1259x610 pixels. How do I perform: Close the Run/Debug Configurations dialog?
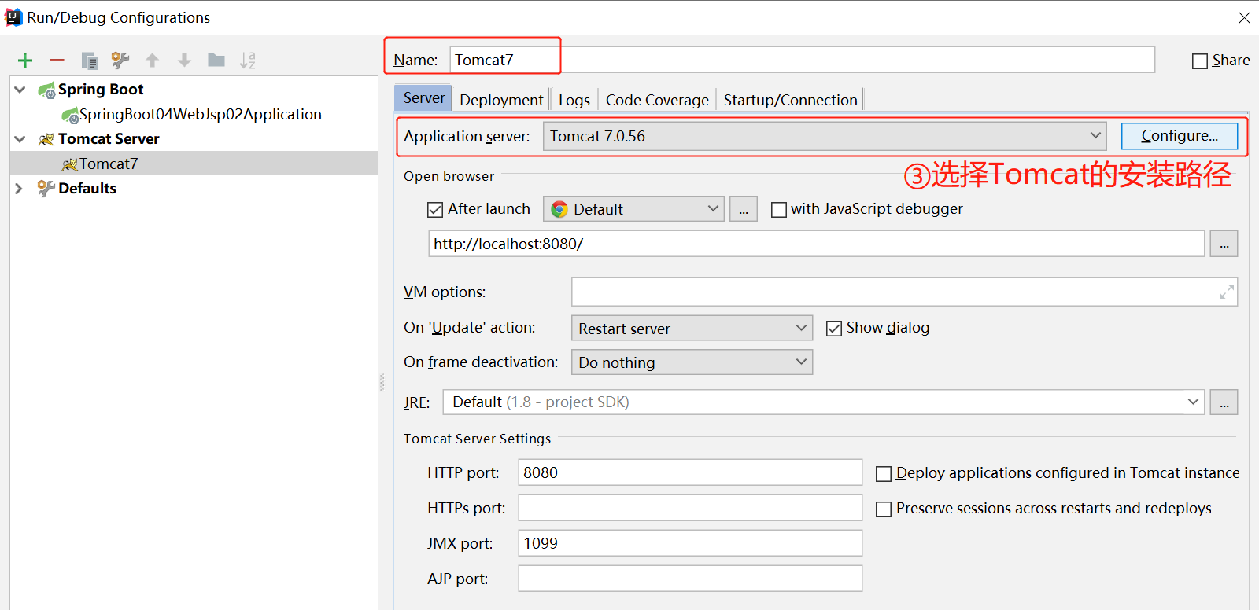(1244, 17)
